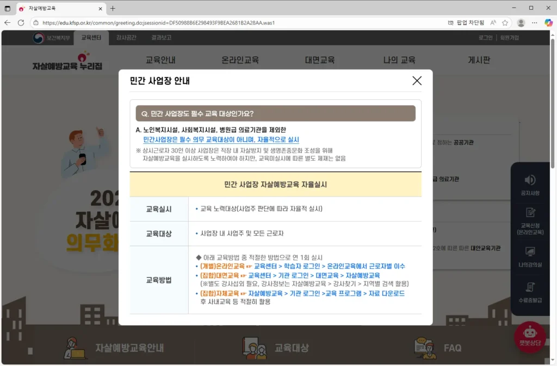Screen dimensions: 557x366
Task: Switch to the 교육센터 tab
Action: coord(91,38)
